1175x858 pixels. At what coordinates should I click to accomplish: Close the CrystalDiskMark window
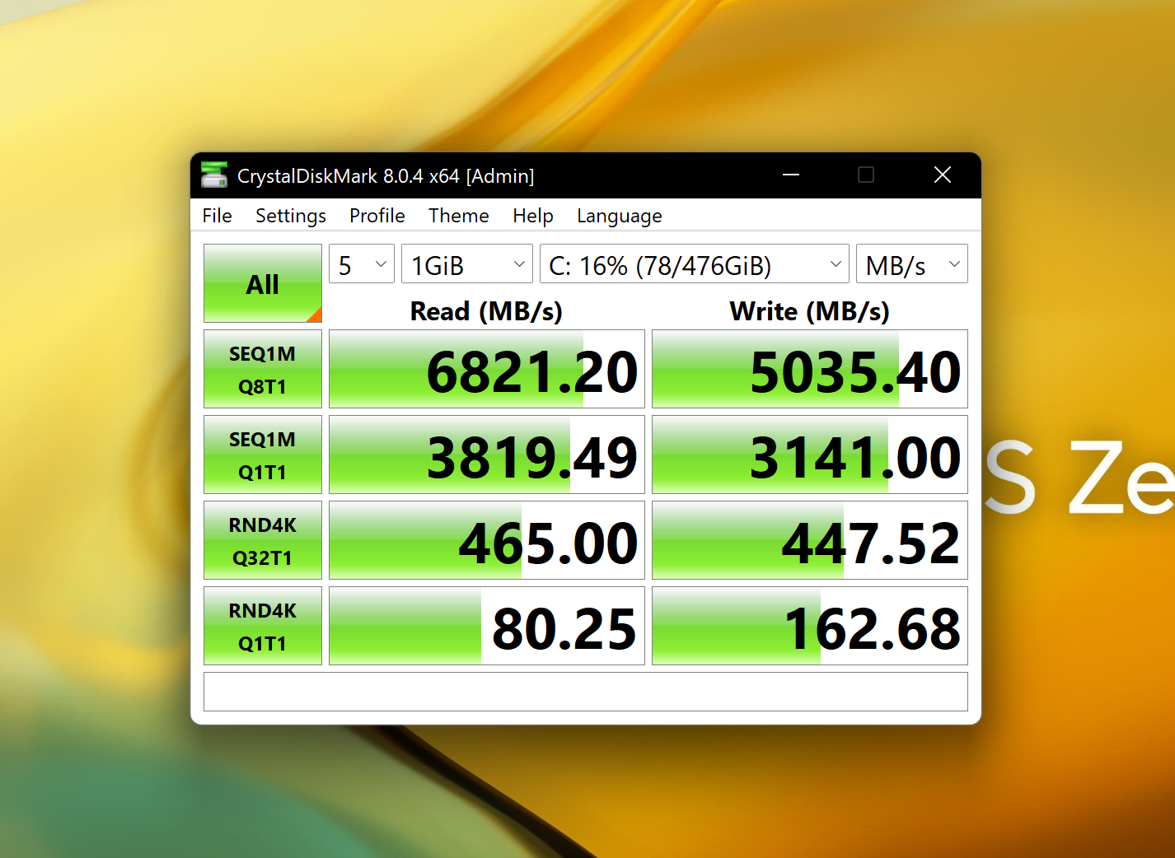point(943,175)
